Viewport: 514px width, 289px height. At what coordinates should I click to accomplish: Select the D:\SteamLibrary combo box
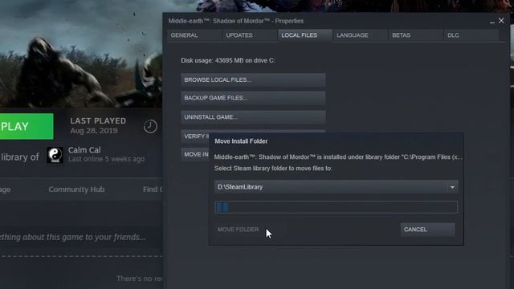click(336, 187)
